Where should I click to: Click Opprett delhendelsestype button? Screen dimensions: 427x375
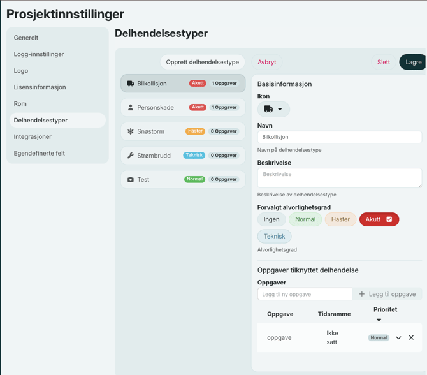(202, 62)
